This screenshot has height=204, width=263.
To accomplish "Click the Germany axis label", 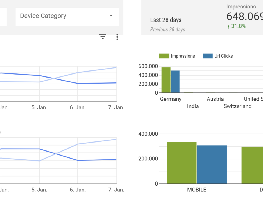I will 171,99.
